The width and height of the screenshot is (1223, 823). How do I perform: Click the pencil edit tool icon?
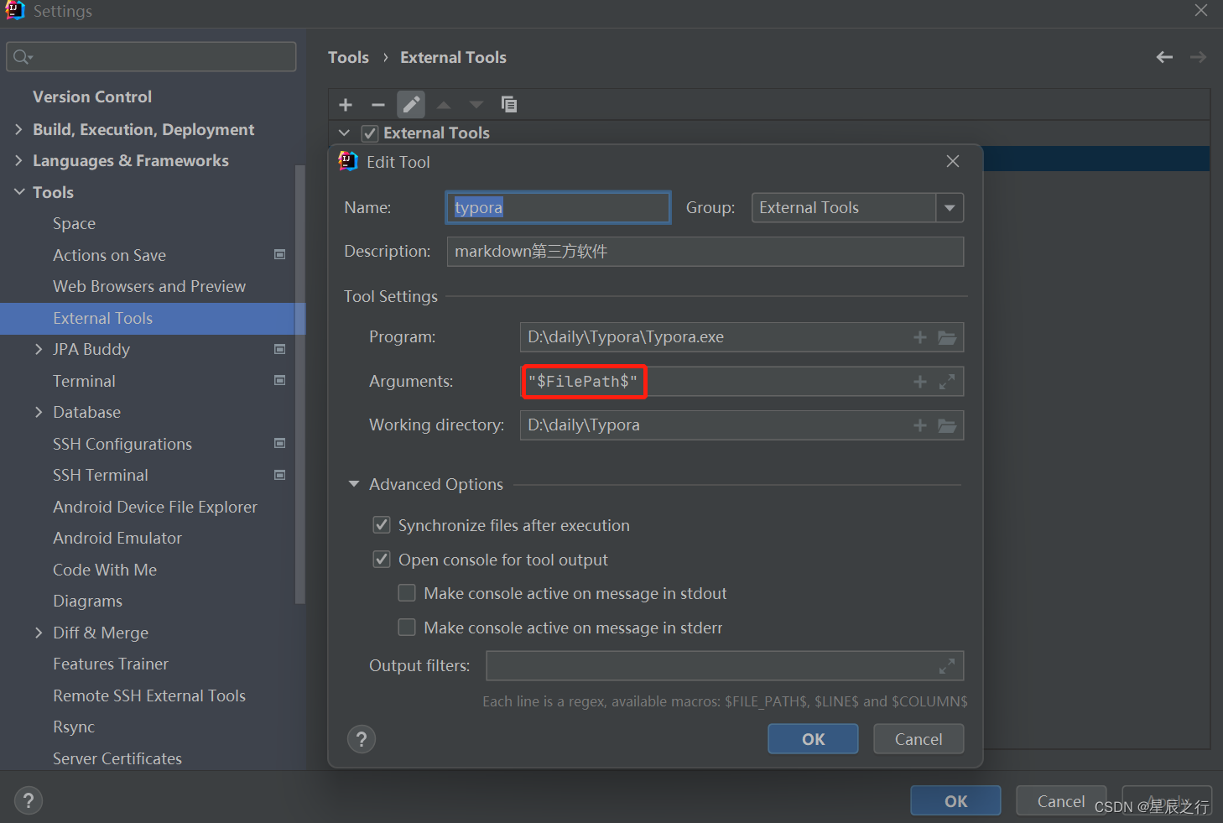coord(411,105)
